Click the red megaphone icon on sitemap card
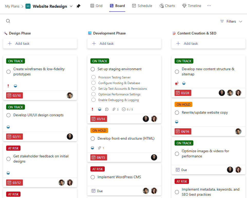The image size is (247, 198). [177, 83]
